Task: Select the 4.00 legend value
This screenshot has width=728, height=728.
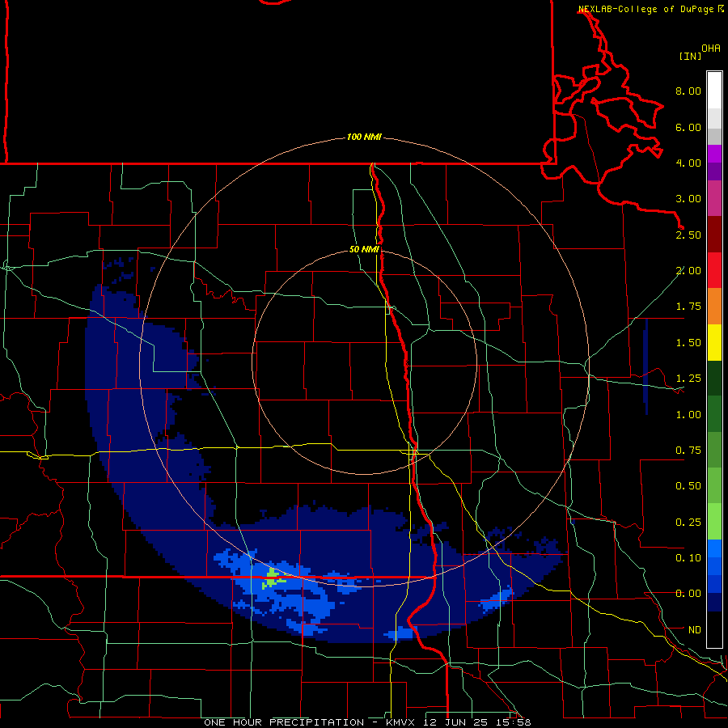Action: [x=688, y=163]
